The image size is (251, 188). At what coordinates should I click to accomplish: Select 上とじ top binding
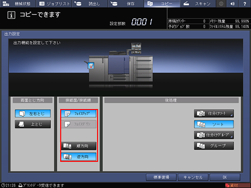click(x=33, y=124)
